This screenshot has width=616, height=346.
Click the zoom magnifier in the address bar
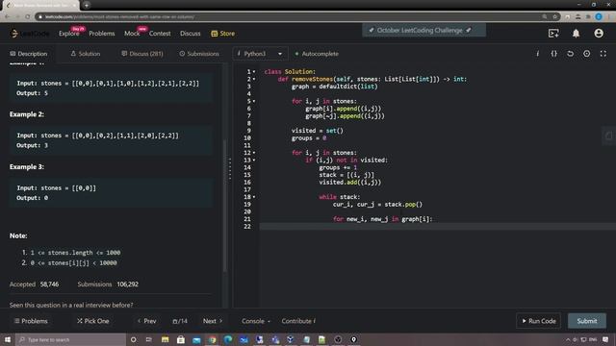(x=545, y=16)
